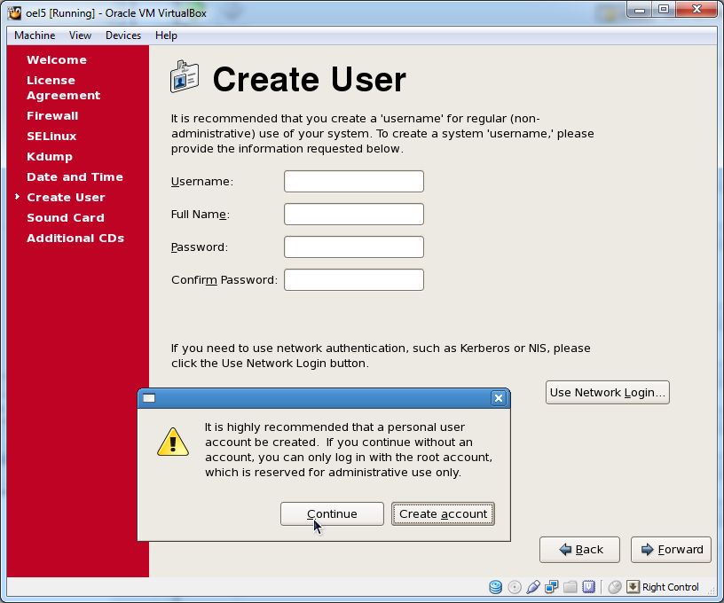The height and width of the screenshot is (603, 724).
Task: Click SELinux in the sidebar
Action: click(x=51, y=136)
